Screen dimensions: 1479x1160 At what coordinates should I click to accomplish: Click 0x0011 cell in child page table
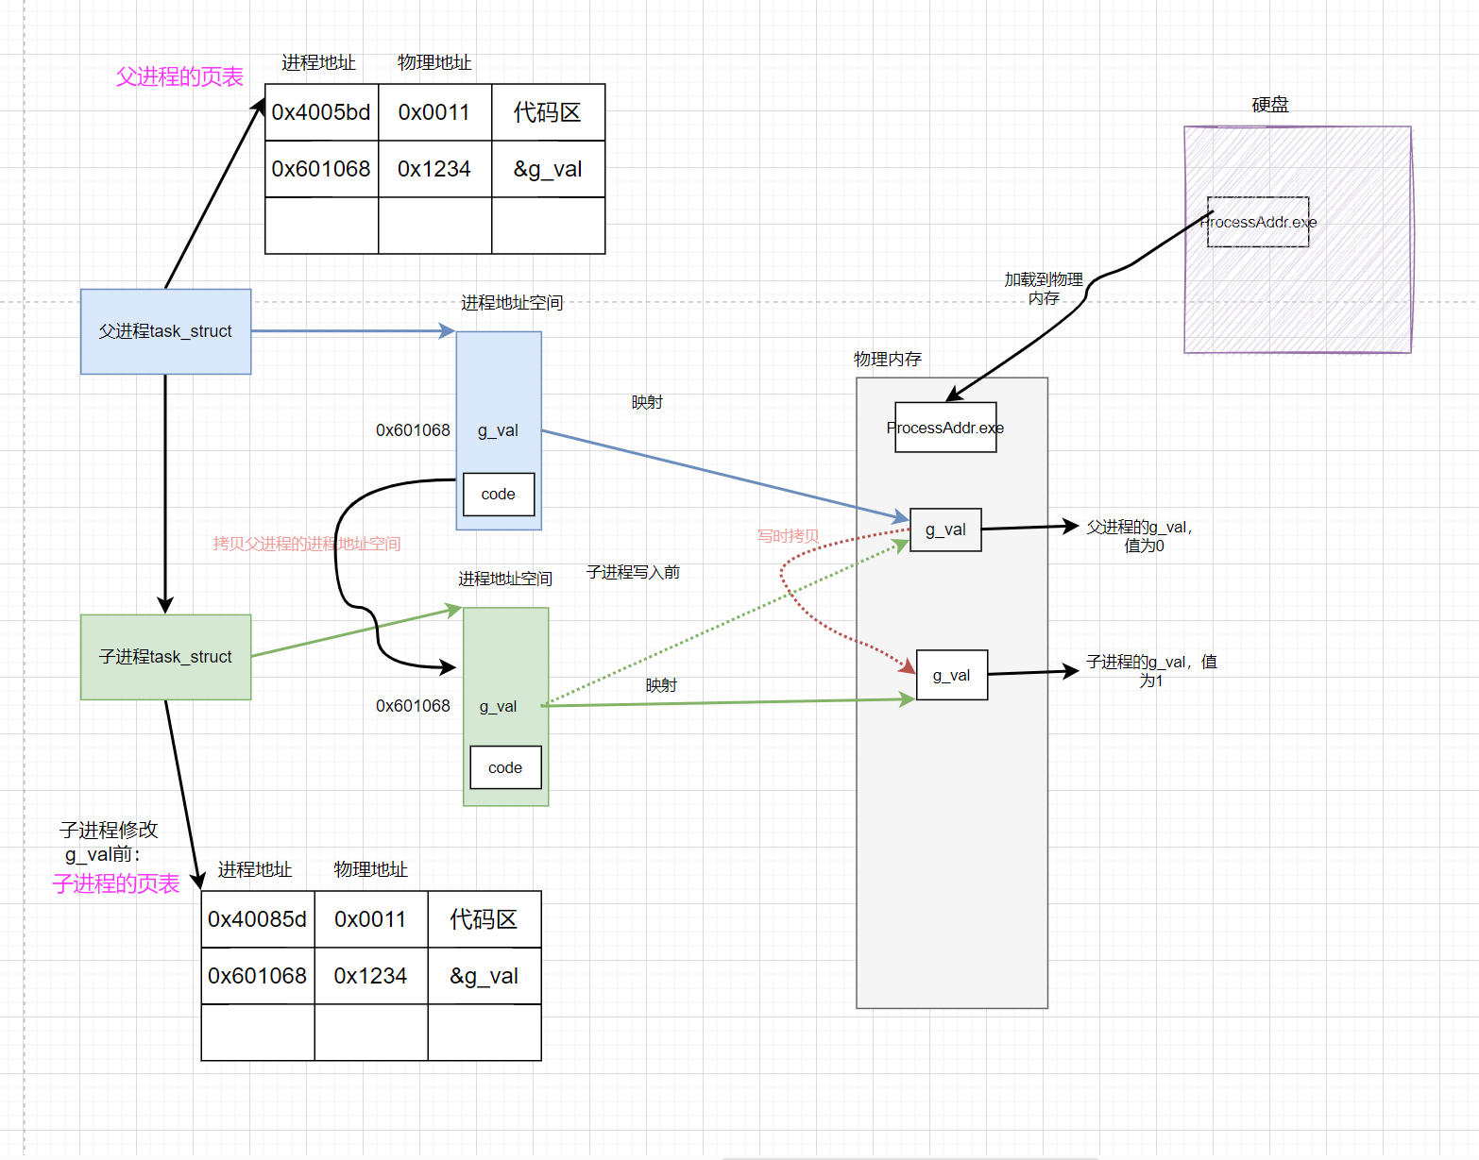371,919
